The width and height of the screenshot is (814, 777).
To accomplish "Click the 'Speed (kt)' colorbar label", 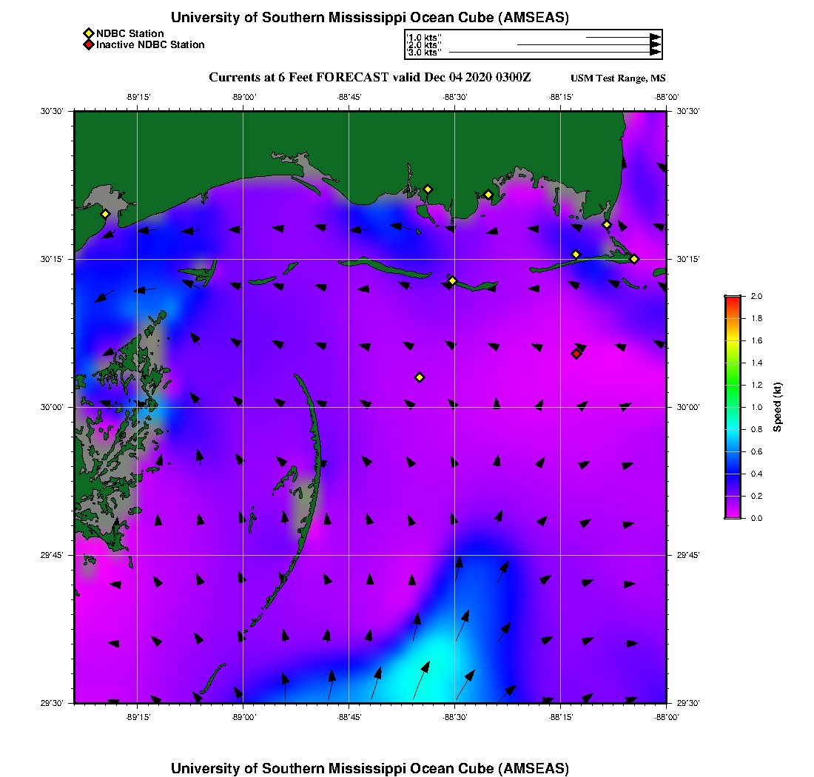I will 777,408.
